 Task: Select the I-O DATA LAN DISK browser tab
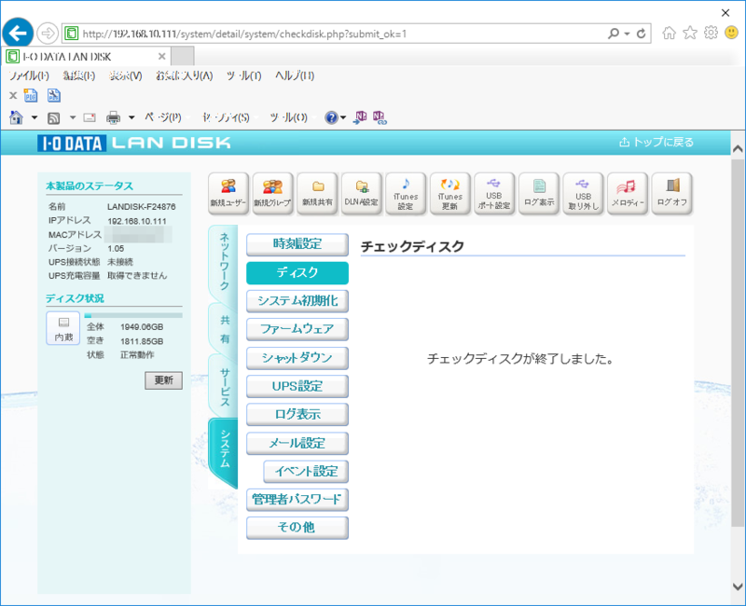tap(87, 57)
